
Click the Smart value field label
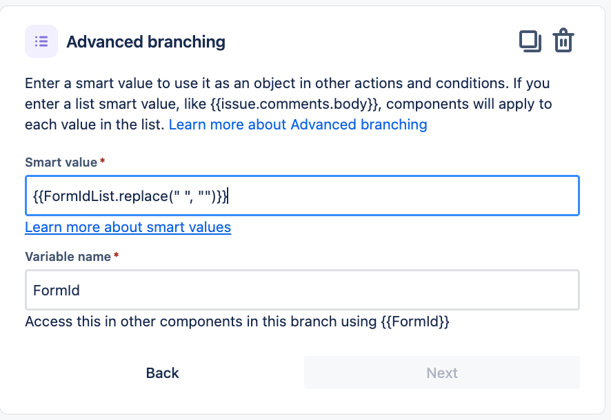coord(61,162)
